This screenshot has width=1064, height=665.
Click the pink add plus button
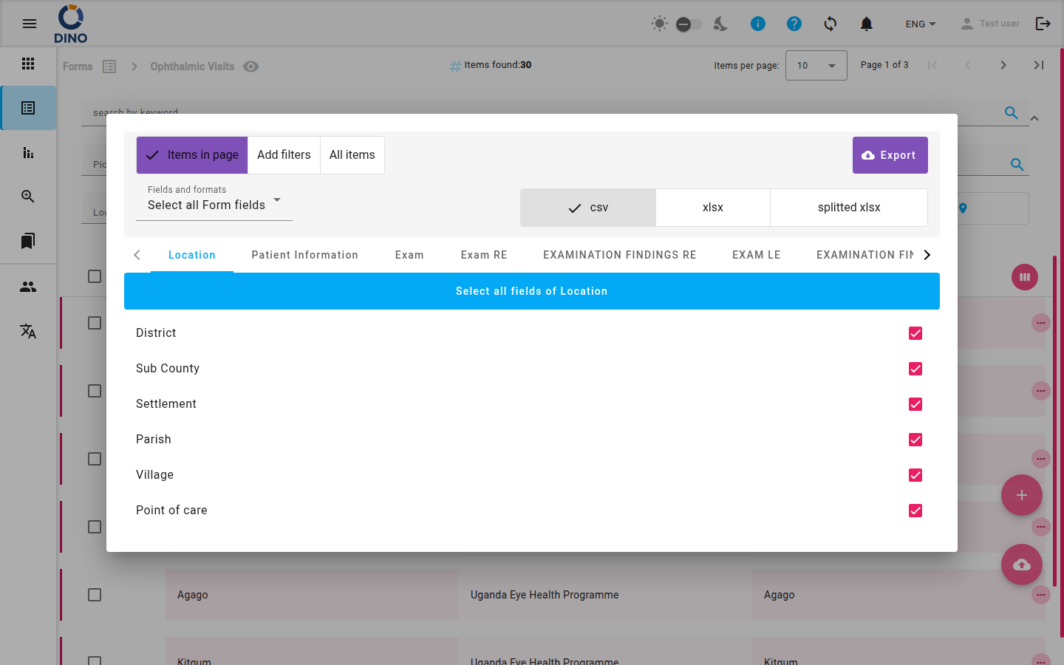click(1022, 495)
